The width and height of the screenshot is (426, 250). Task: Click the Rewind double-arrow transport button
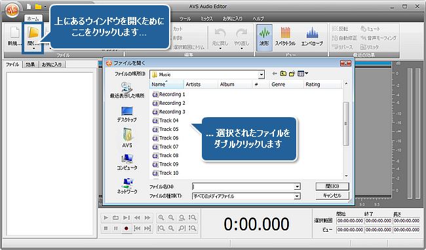[137, 218]
